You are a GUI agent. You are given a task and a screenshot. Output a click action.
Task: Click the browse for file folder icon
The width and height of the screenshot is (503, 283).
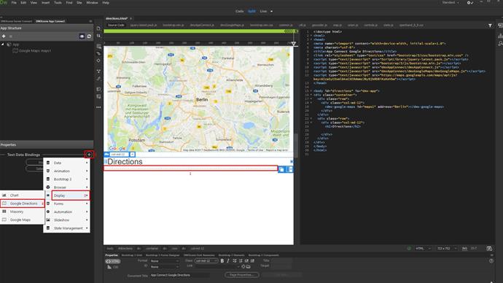coord(249,267)
